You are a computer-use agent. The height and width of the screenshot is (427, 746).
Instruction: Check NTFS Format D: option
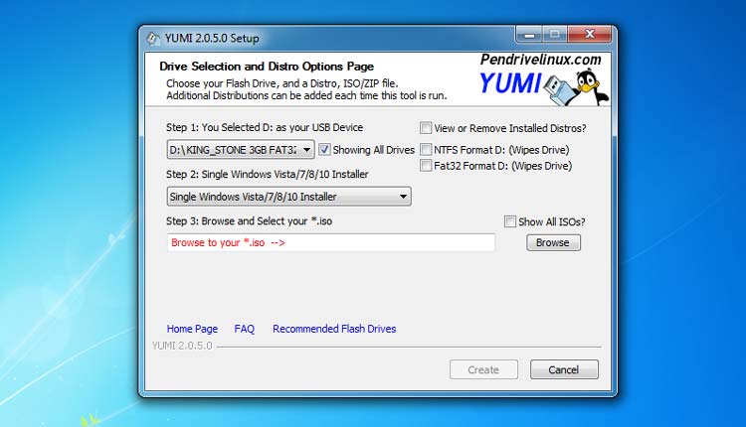(x=426, y=150)
